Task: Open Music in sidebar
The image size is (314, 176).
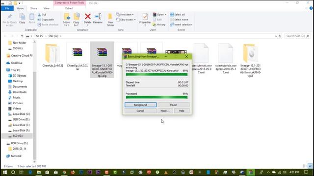Action: tap(14, 98)
